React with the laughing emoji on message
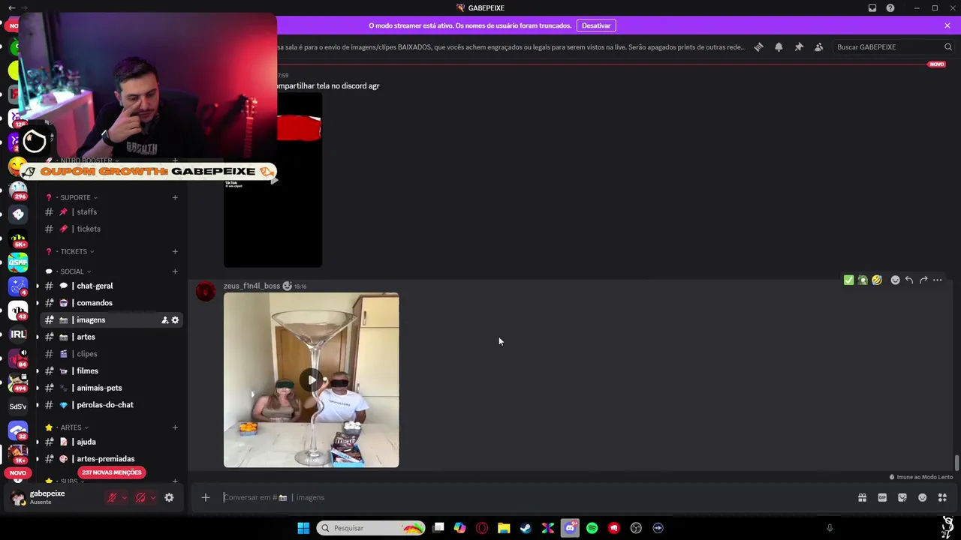The width and height of the screenshot is (961, 540). [877, 280]
